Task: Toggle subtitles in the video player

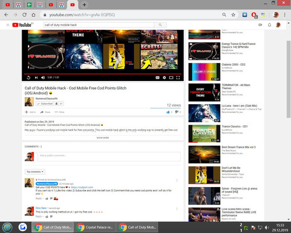Action: click(x=158, y=77)
